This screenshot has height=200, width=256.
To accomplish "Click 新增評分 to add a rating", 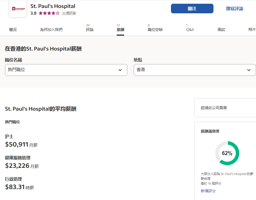I will 208,191.
